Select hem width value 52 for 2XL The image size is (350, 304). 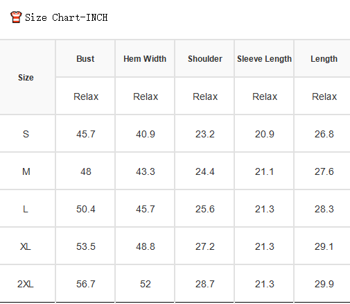pos(146,284)
